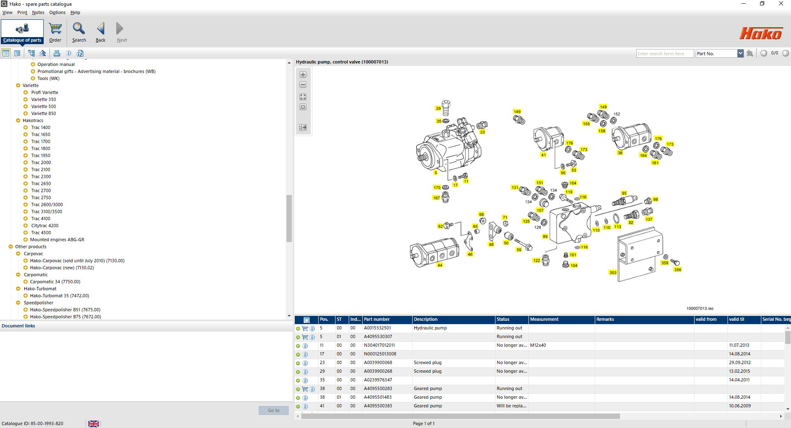Click the search term input field
The image size is (791, 428).
664,54
